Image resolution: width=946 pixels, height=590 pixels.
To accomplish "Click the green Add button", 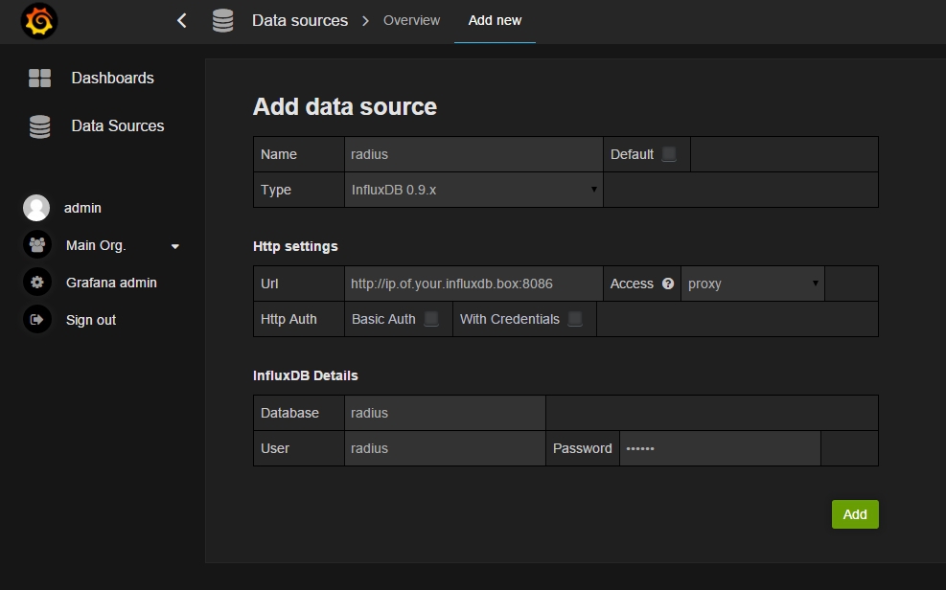I will pyautogui.click(x=855, y=514).
